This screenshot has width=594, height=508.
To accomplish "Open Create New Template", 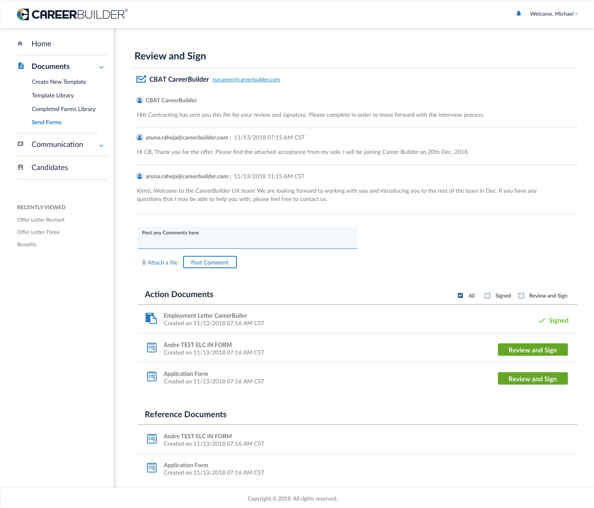I will 59,82.
